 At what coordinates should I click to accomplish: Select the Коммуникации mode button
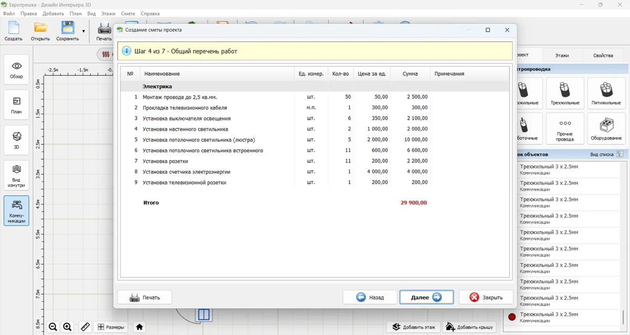tap(16, 210)
